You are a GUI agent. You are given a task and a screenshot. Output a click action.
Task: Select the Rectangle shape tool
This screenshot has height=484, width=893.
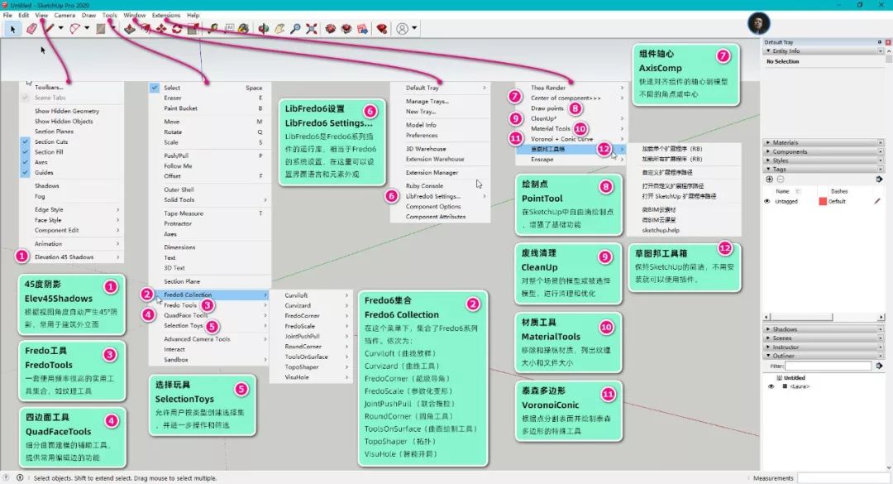pyautogui.click(x=101, y=28)
